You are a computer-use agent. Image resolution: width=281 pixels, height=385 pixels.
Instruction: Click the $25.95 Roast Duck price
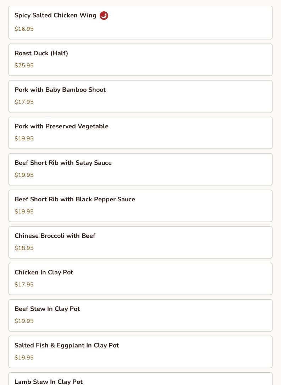coord(24,66)
